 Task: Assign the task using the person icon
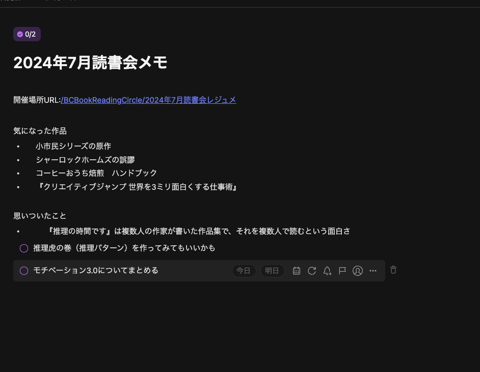[358, 271]
